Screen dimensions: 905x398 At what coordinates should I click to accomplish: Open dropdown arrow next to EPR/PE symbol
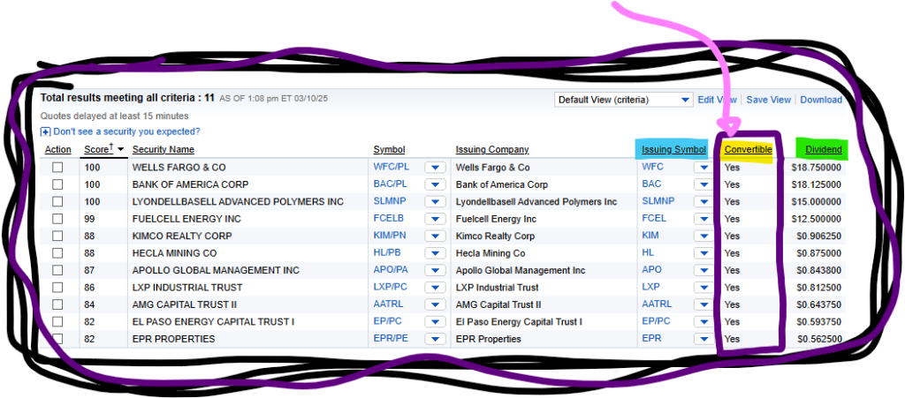[435, 339]
